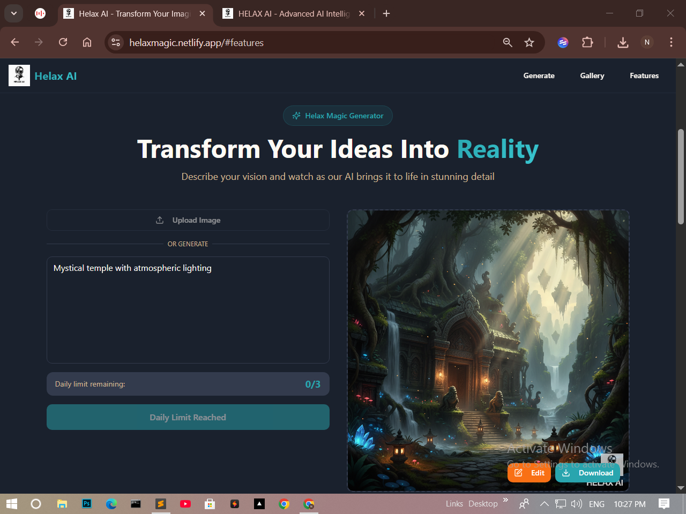
Task: Open the tab search chevron
Action: tap(13, 13)
